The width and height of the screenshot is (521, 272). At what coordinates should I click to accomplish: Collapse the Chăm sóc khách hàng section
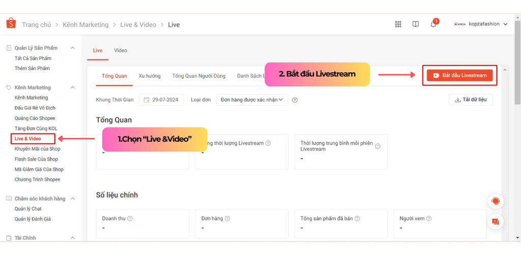click(x=72, y=199)
